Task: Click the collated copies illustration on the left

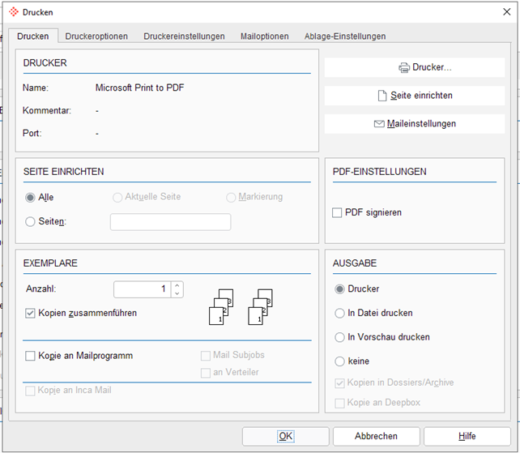Action: pyautogui.click(x=221, y=306)
